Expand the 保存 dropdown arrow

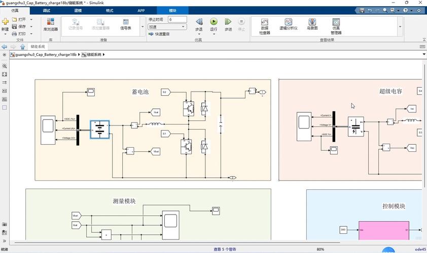coord(31,26)
